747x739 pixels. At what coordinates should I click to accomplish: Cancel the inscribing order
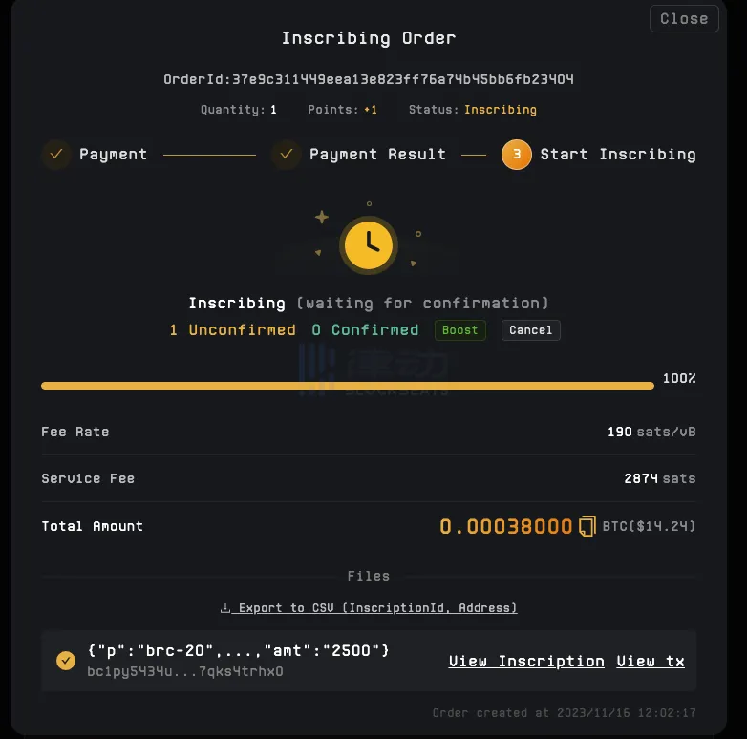click(530, 330)
